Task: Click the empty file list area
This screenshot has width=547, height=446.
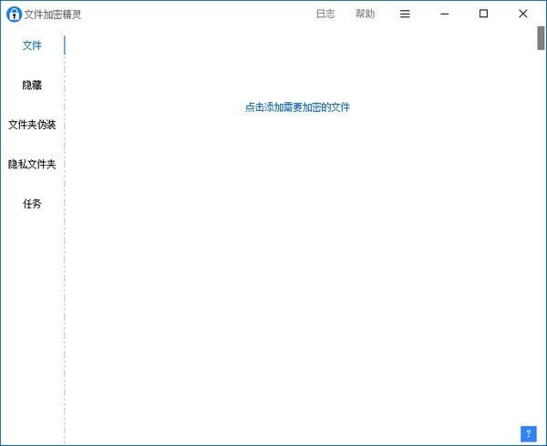Action: pos(301,273)
